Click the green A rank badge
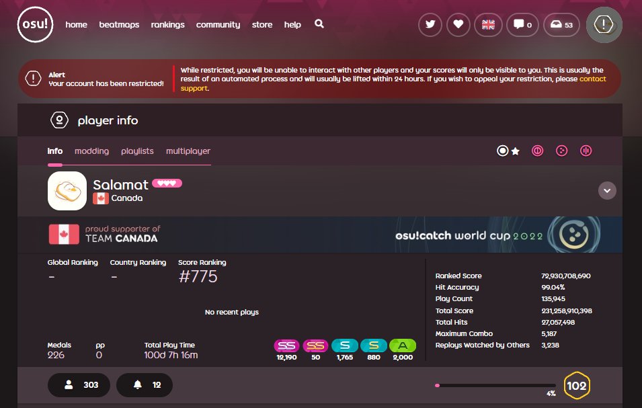The image size is (642, 408). point(403,345)
